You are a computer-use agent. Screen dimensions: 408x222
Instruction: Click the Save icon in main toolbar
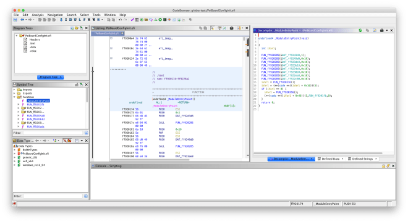coord(15,20)
